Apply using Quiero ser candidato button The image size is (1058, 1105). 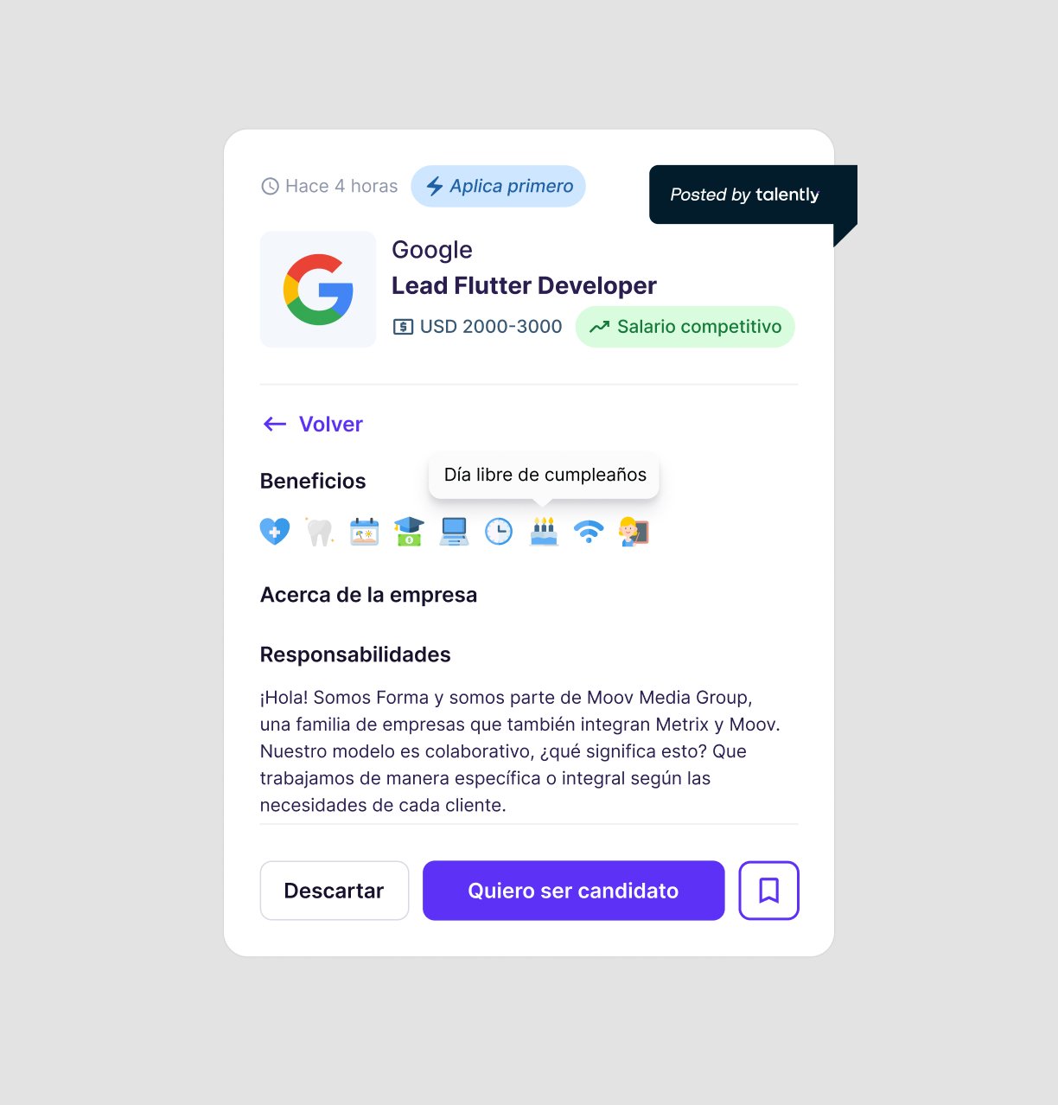574,891
